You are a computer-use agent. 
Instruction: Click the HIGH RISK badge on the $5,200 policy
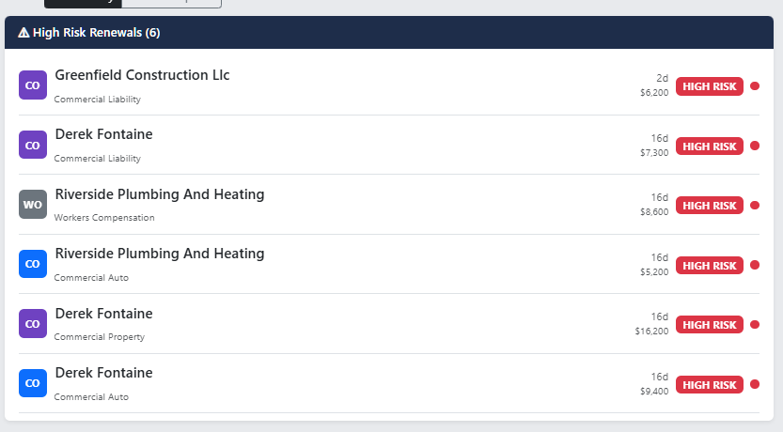710,266
